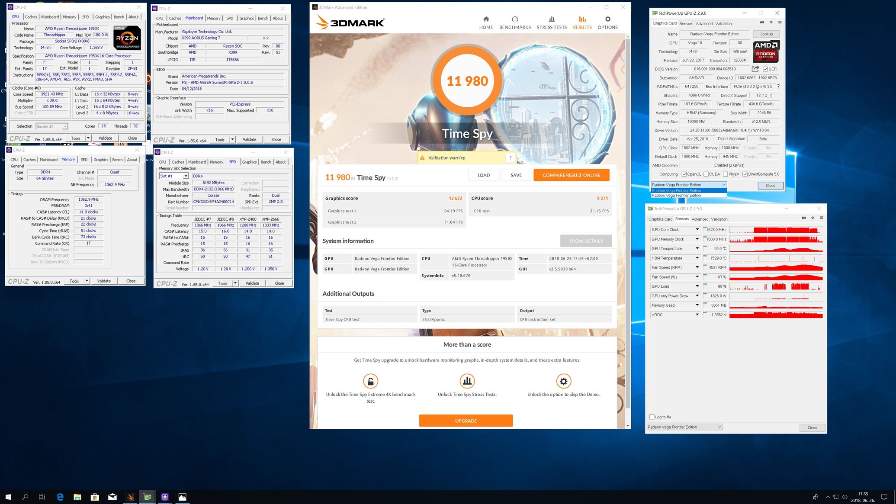Viewport: 896px width, 504px height.
Task: Enable the Log to file checkbox
Action: click(x=652, y=417)
